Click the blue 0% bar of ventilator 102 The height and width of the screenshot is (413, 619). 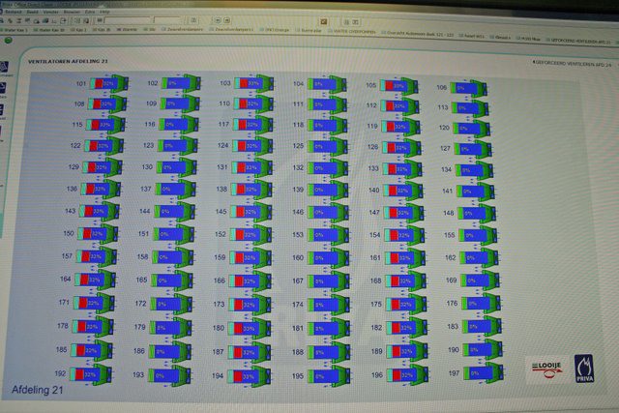pos(174,84)
